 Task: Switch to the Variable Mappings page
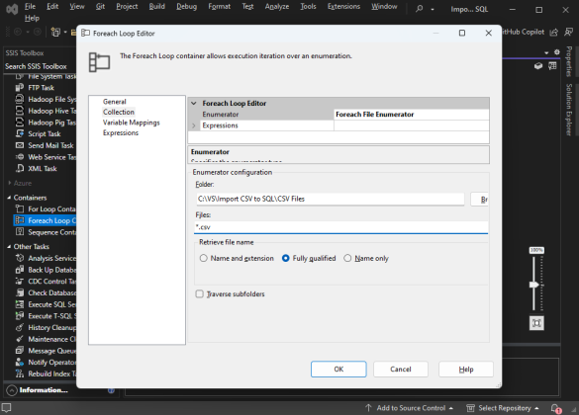coord(131,123)
